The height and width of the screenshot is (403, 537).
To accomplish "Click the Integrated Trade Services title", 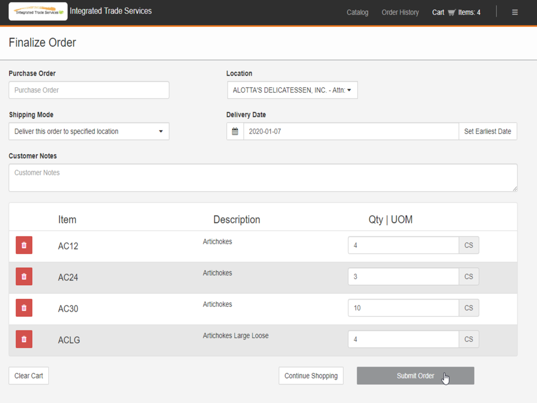I will pyautogui.click(x=111, y=11).
